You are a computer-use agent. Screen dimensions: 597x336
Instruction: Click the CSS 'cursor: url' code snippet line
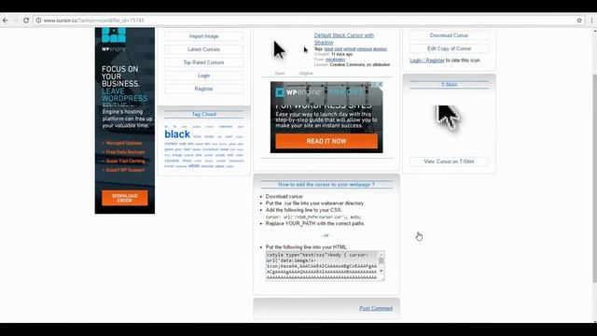[313, 217]
